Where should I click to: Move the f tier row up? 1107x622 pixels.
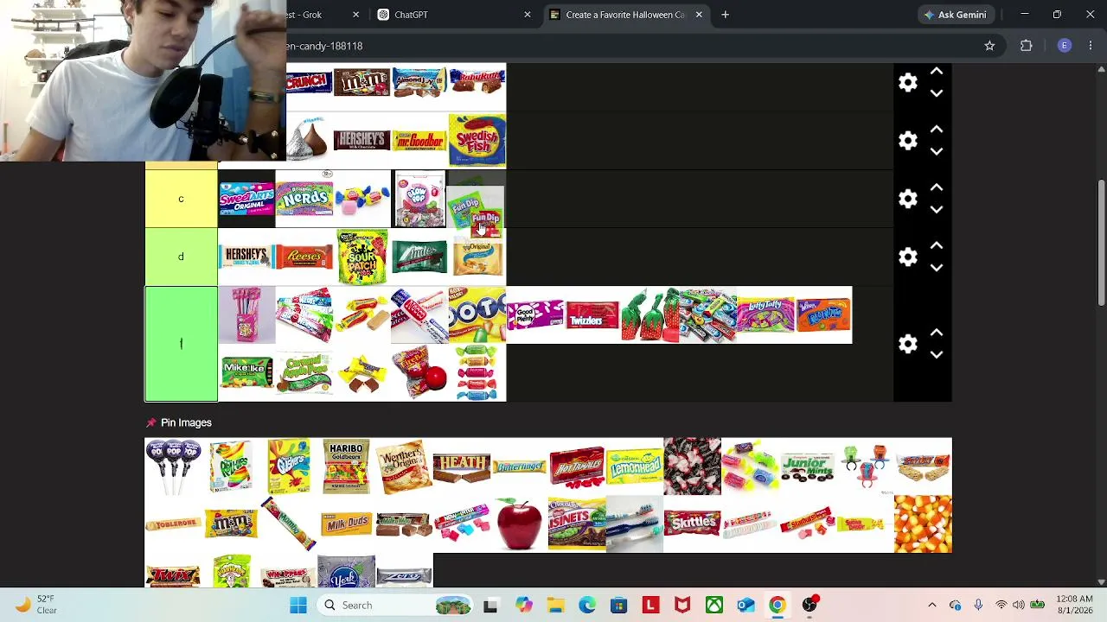click(937, 333)
